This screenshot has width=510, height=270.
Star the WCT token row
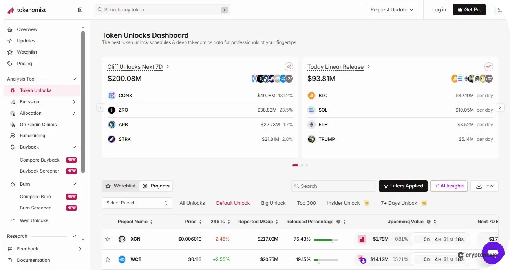(x=108, y=259)
